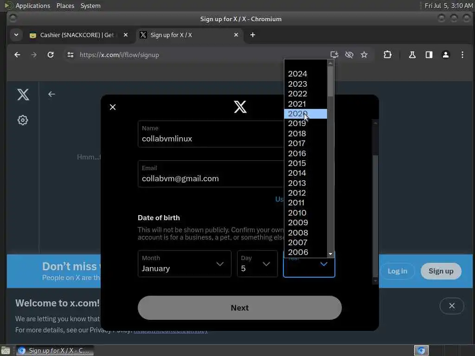Select 2011 in year list

tap(305, 203)
